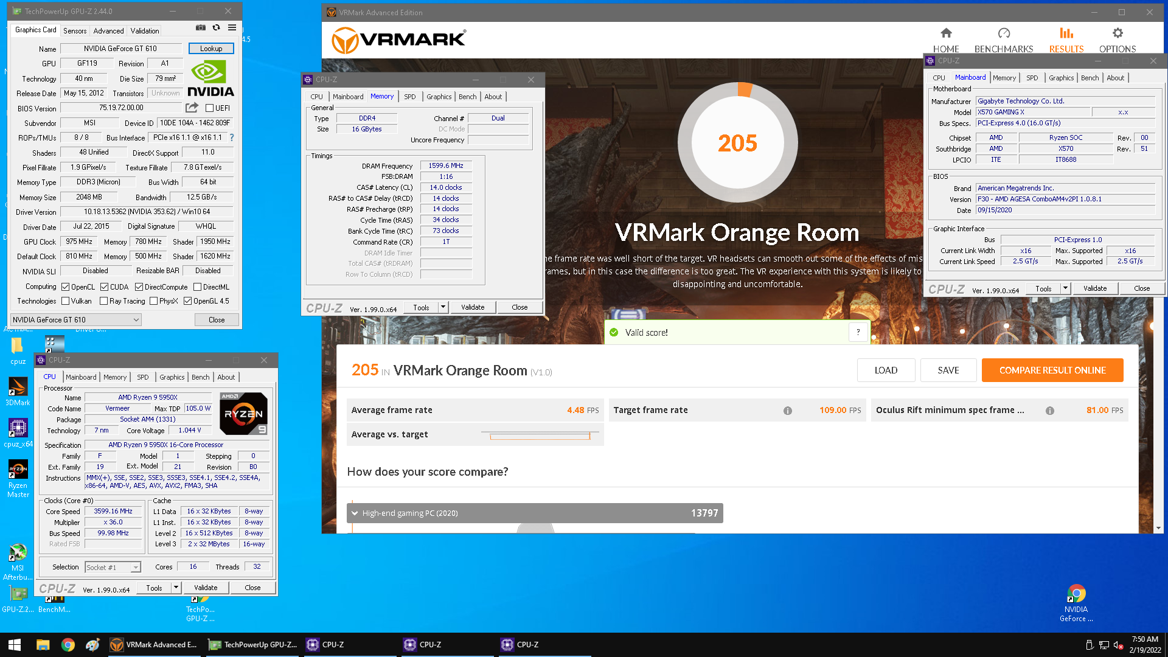Click the SAVE button in VRMark
Viewport: 1168px width, 657px height.
(x=948, y=370)
